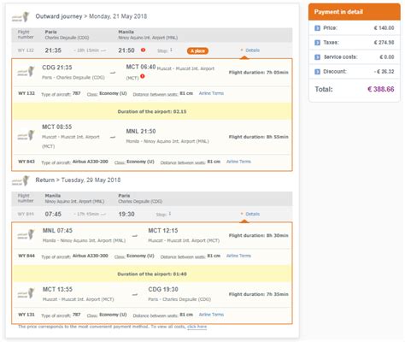Viewport: 405px width, 342px height.
Task: Collapse return flight Details section
Action: tap(250, 214)
